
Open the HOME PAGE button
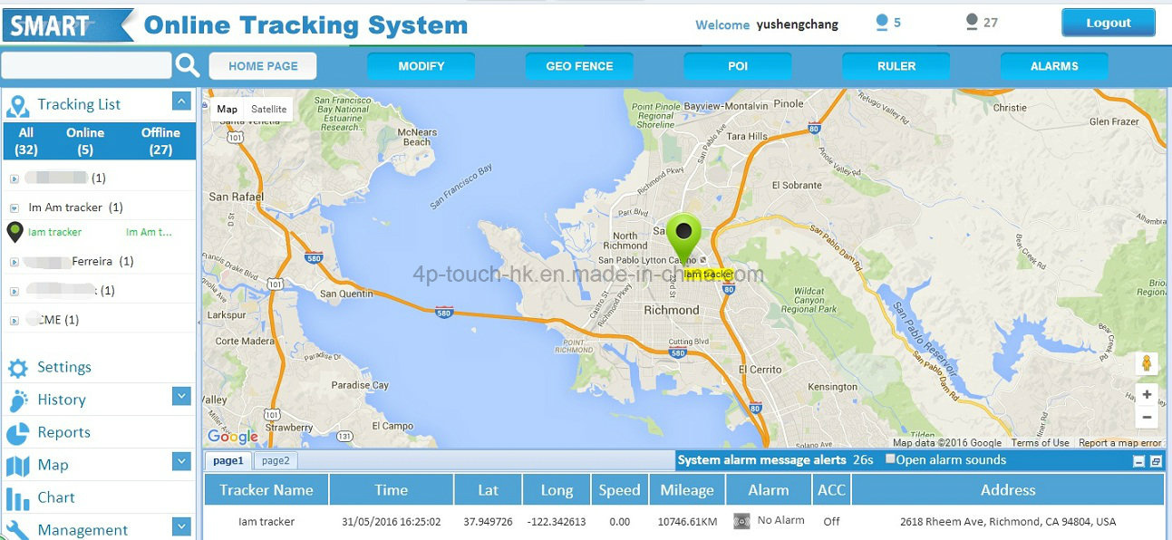click(263, 66)
